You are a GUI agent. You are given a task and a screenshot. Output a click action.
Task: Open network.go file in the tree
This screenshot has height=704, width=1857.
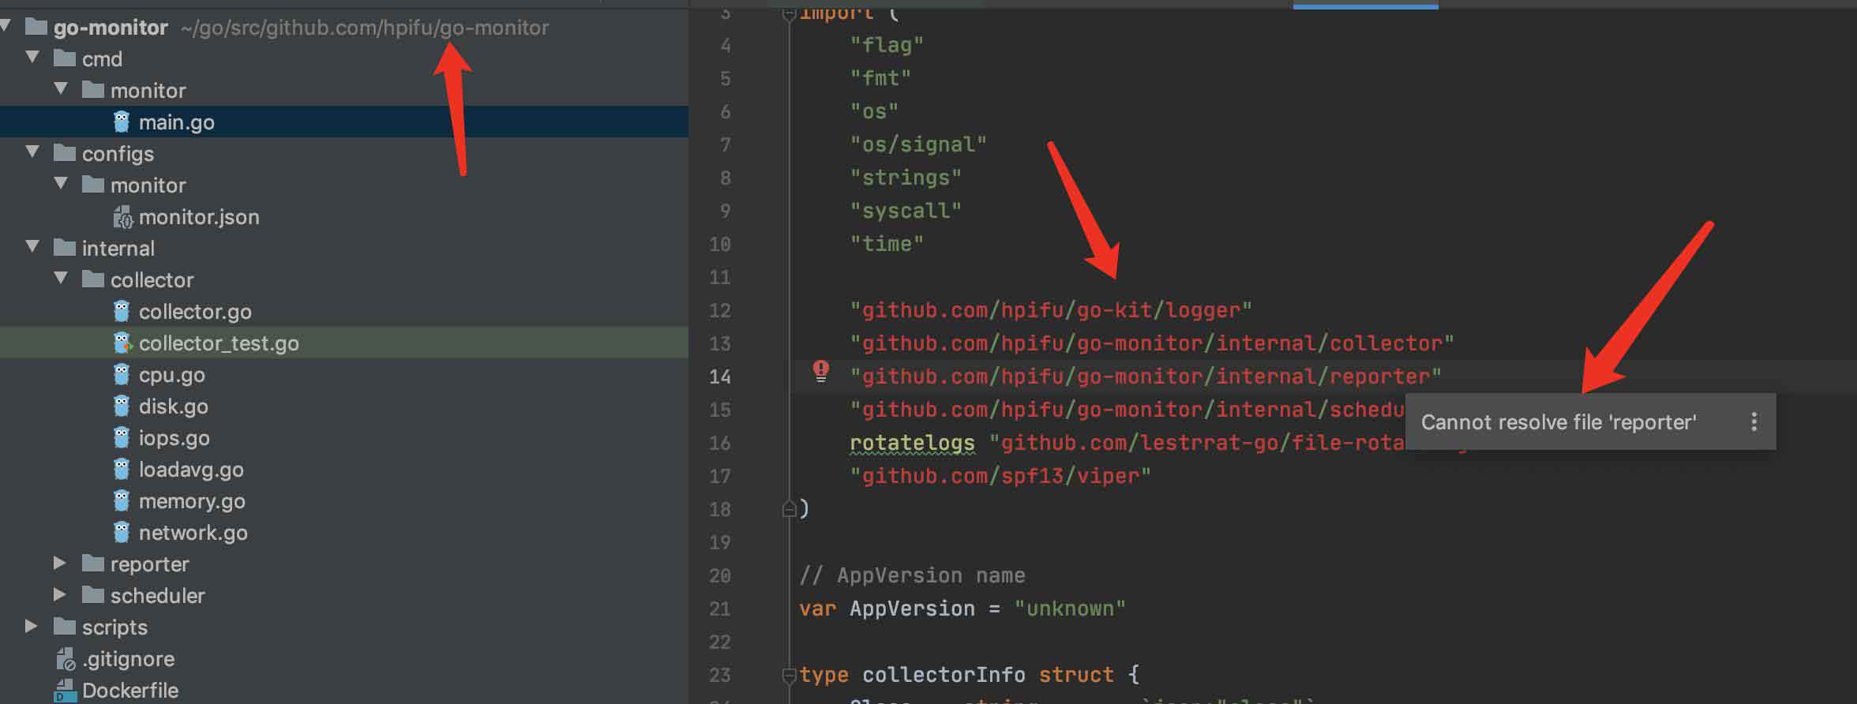(193, 533)
